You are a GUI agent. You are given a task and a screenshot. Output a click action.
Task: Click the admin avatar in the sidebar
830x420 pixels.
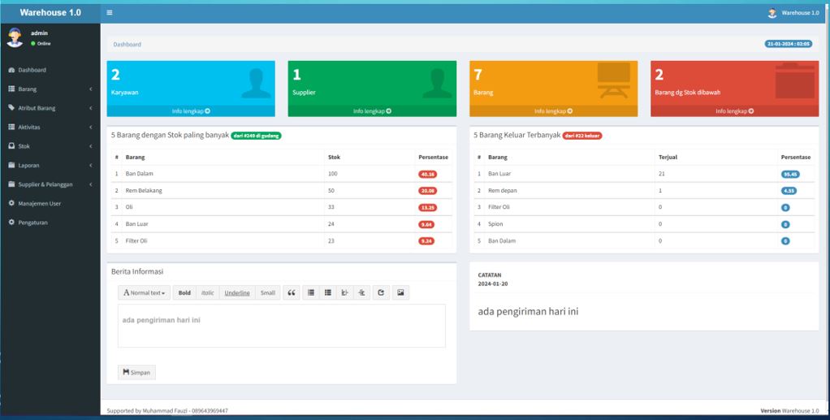tap(15, 37)
